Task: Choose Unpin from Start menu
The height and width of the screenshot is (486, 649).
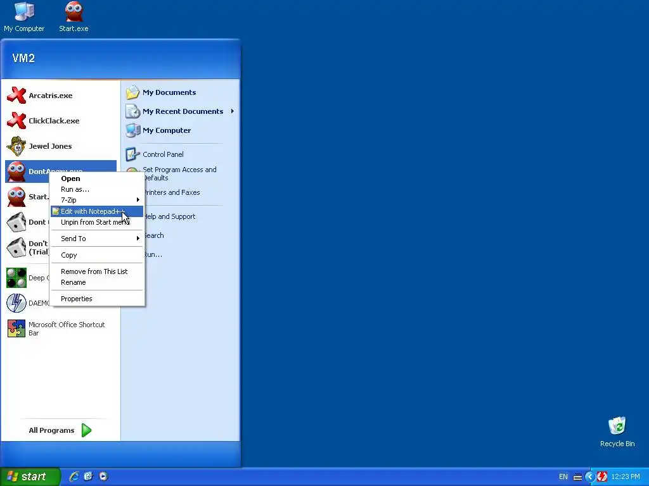Action: (97, 222)
